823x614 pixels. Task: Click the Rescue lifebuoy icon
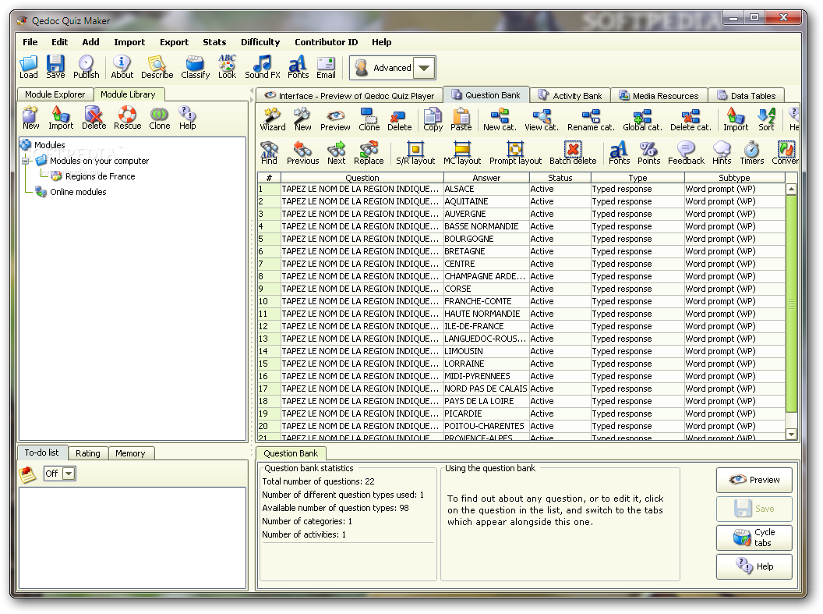(x=128, y=118)
